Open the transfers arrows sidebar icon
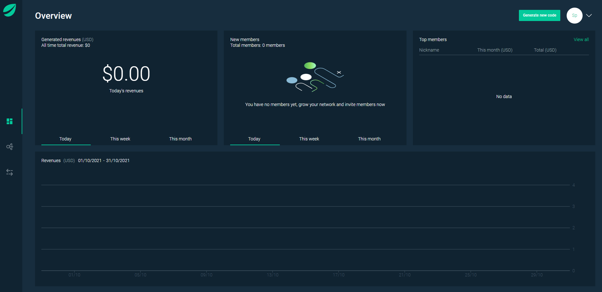Image resolution: width=602 pixels, height=292 pixels. coord(10,172)
